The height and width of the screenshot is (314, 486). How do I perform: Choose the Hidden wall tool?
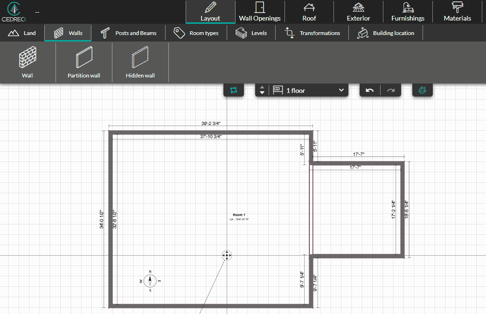tap(140, 63)
